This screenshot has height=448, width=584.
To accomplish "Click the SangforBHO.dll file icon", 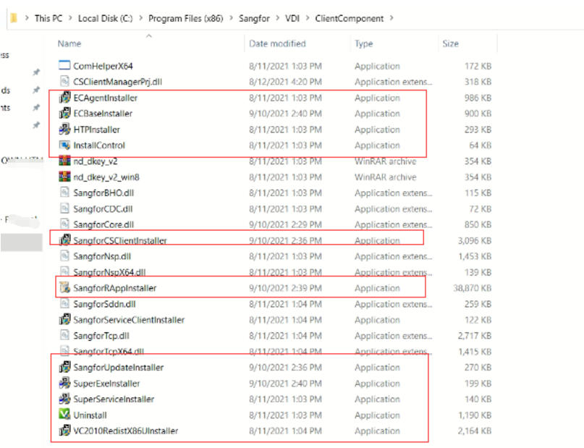I will tap(64, 193).
